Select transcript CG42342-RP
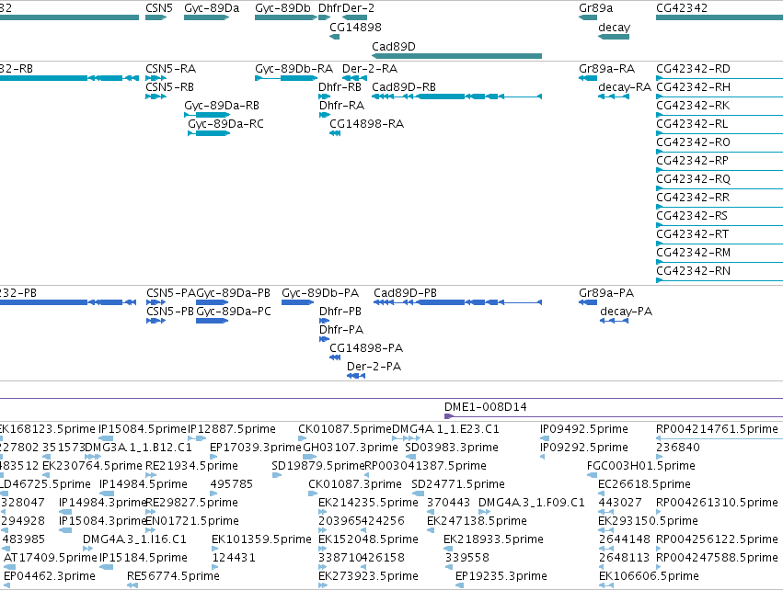The image size is (783, 590). pyautogui.click(x=692, y=161)
